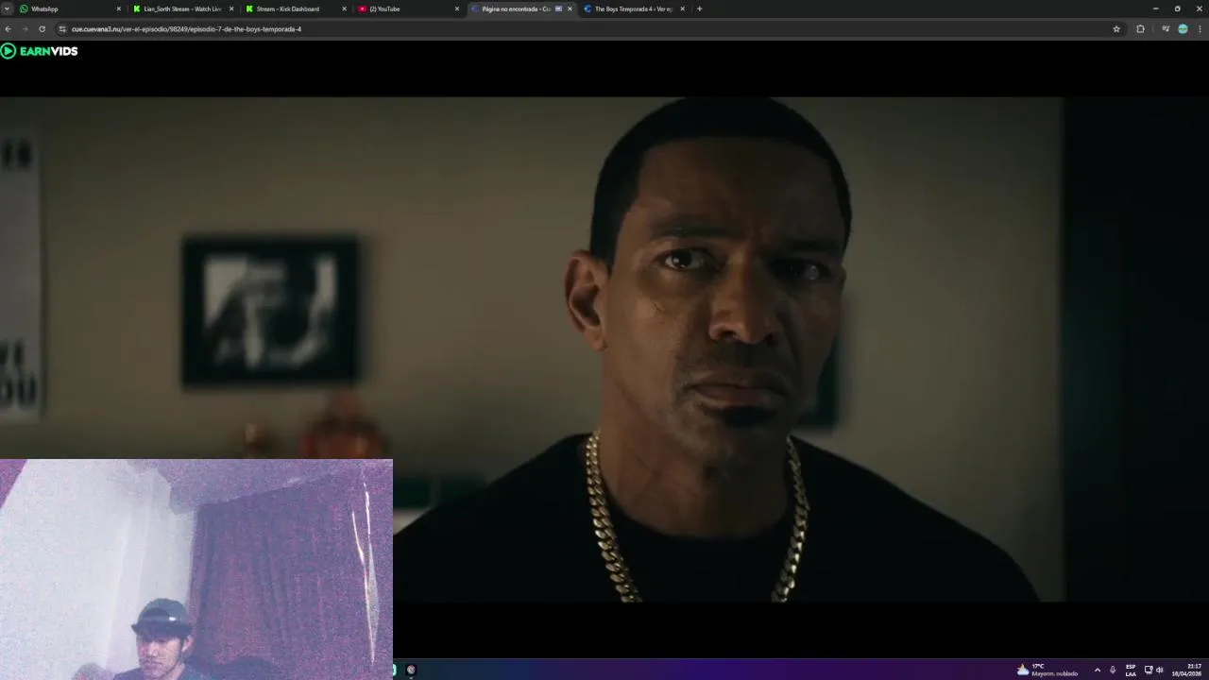Image resolution: width=1209 pixels, height=680 pixels.
Task: Select The Boys Temporada 4 tab
Action: click(634, 8)
